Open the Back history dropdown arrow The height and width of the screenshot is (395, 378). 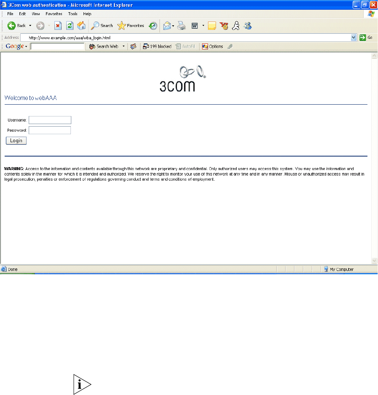click(x=30, y=25)
